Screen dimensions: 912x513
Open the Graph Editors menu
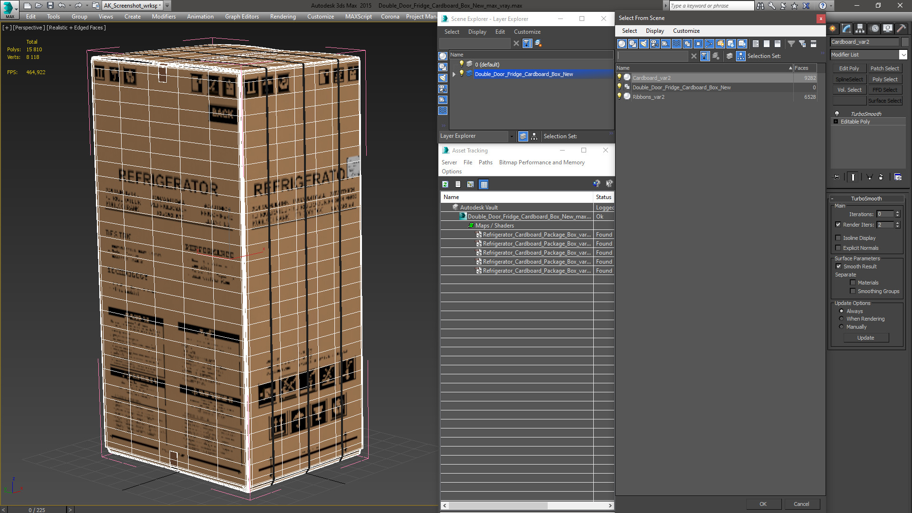click(x=242, y=16)
